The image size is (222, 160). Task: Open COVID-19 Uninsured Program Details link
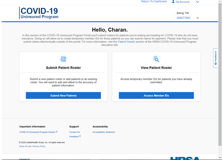point(37,132)
